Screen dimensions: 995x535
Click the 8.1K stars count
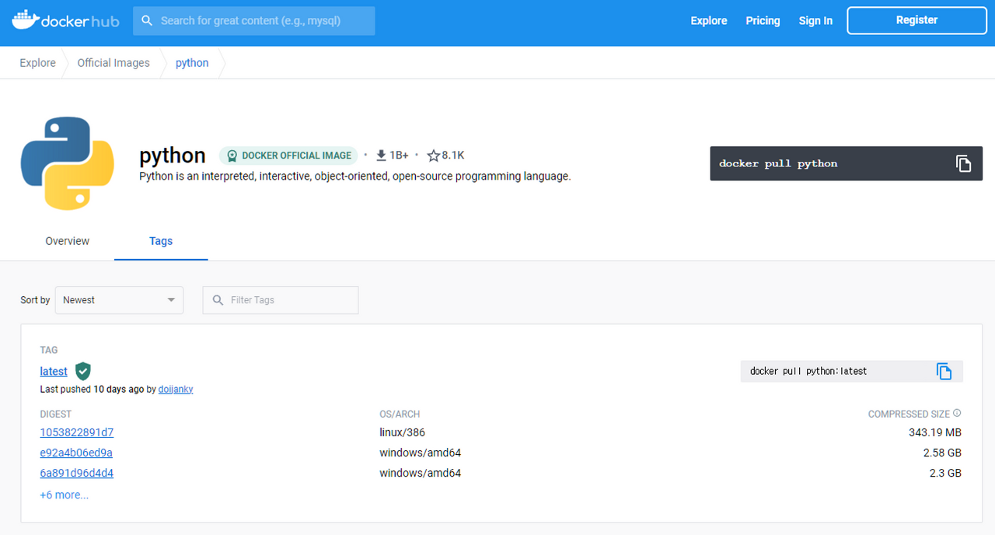453,156
